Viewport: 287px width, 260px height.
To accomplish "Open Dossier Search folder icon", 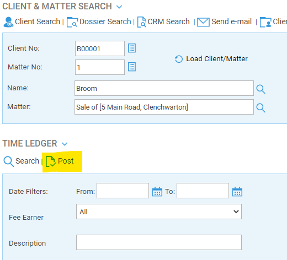I will click(72, 22).
